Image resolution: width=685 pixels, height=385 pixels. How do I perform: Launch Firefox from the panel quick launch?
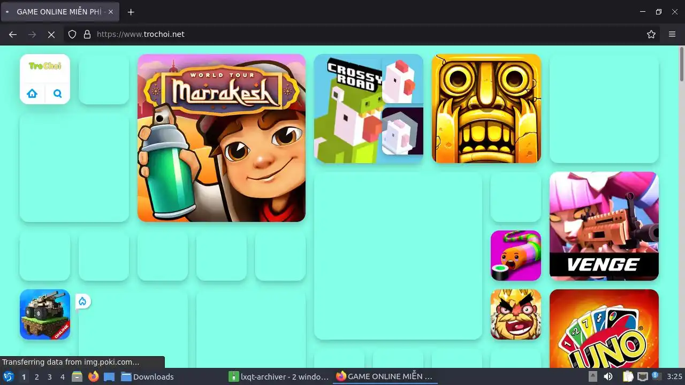coord(93,376)
